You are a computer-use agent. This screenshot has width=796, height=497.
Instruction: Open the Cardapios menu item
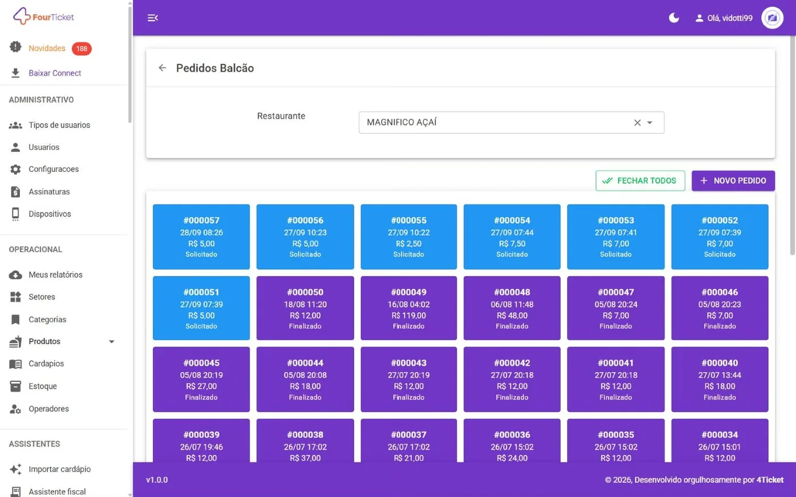pyautogui.click(x=46, y=364)
